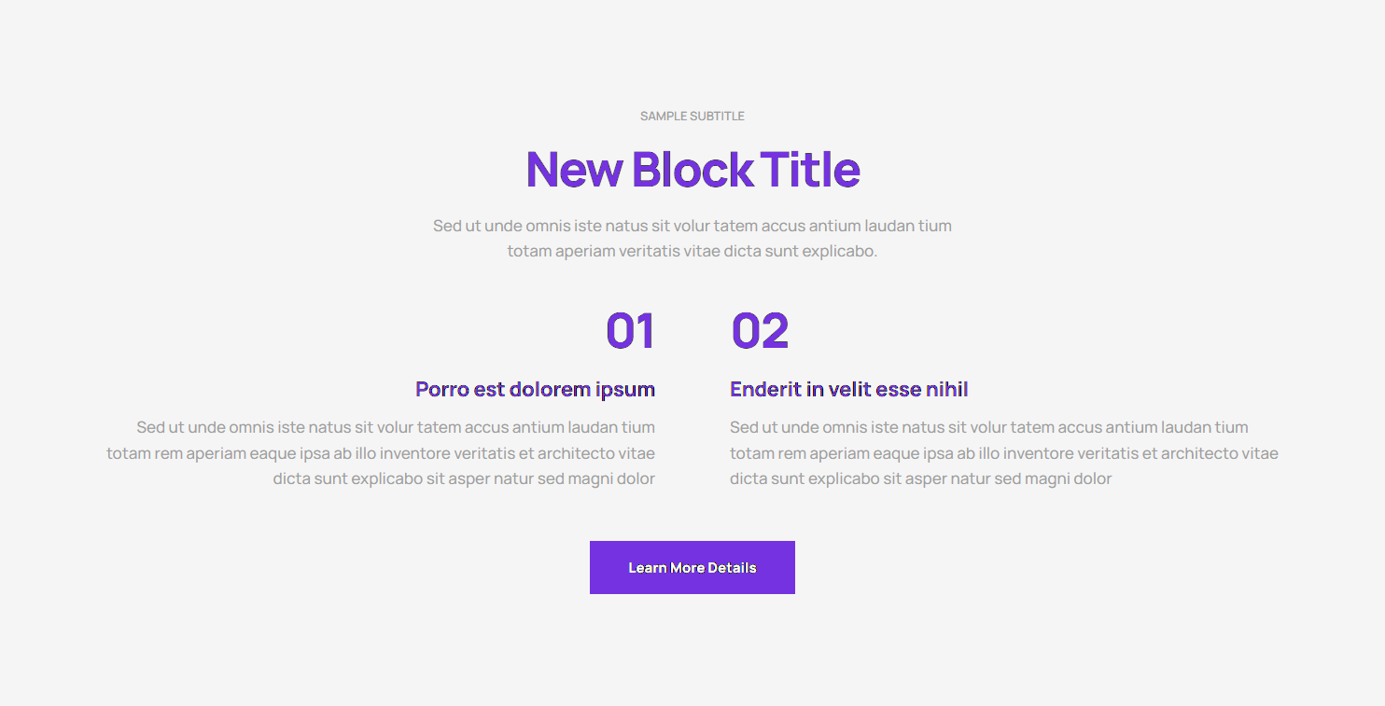Image resolution: width=1385 pixels, height=706 pixels.
Task: Click the SAMPLE SUBTITLE label
Action: pyautogui.click(x=692, y=117)
